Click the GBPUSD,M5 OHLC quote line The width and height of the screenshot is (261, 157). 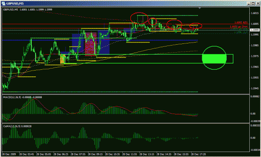tap(28, 10)
